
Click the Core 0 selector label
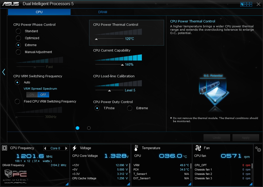[55, 148]
